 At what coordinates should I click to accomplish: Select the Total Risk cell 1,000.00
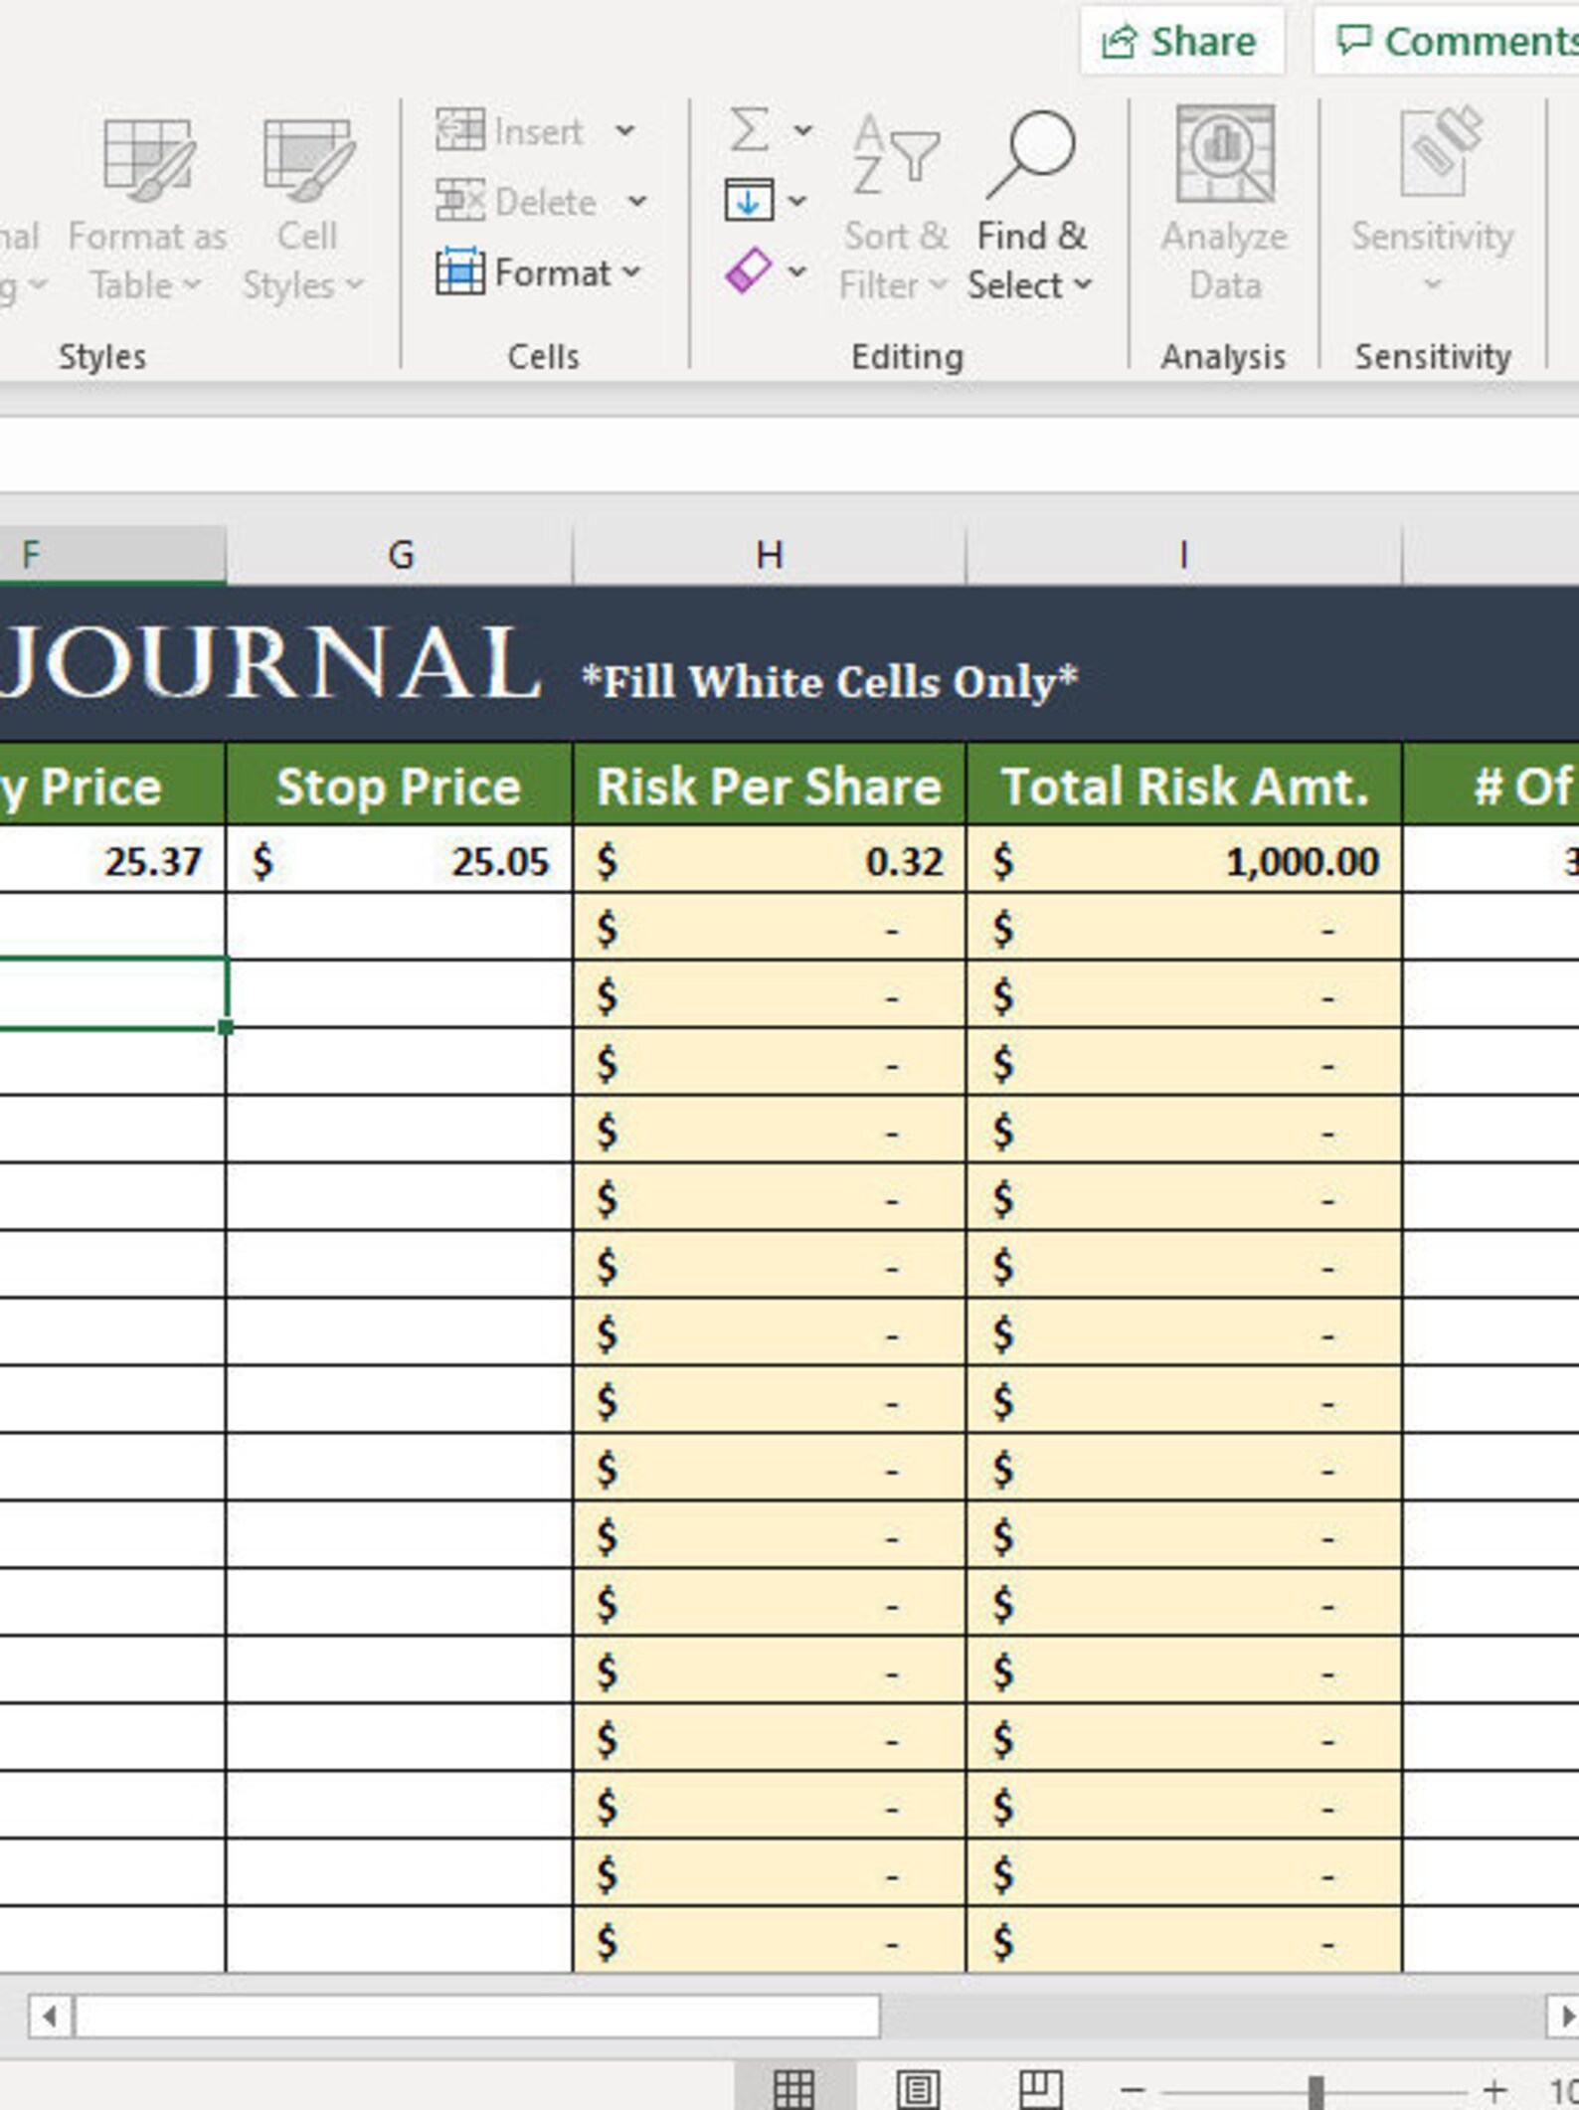pos(1184,860)
